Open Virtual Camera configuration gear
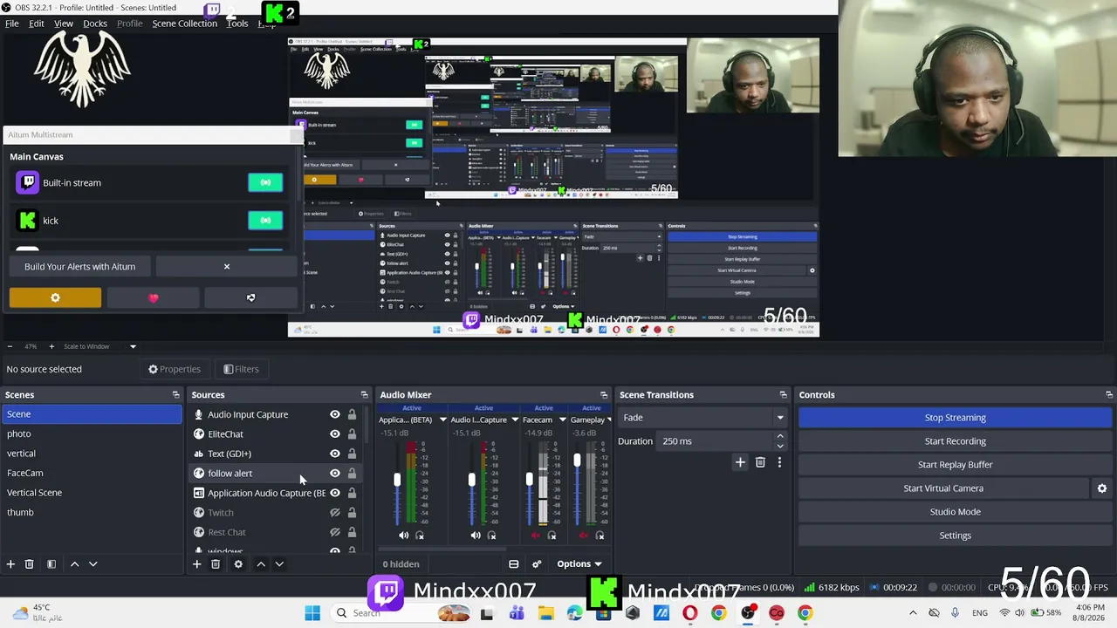 click(1102, 488)
